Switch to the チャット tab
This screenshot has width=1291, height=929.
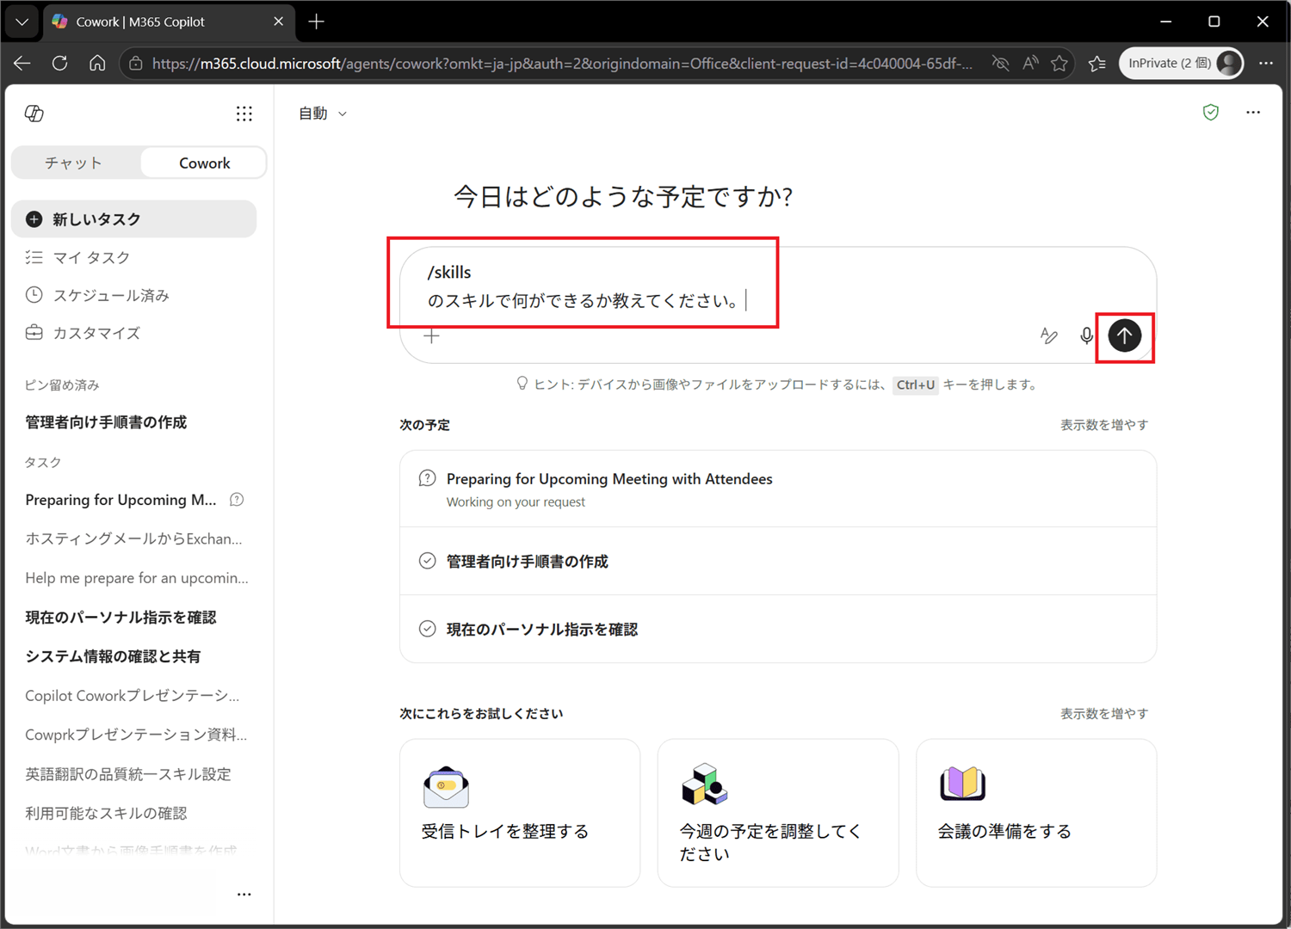point(74,163)
